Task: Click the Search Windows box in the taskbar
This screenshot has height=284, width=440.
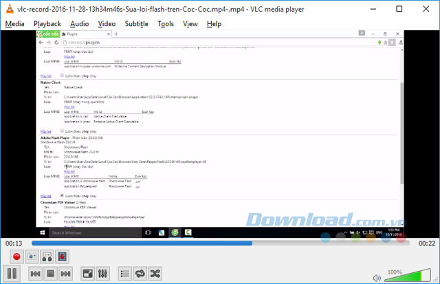Action: (96, 232)
